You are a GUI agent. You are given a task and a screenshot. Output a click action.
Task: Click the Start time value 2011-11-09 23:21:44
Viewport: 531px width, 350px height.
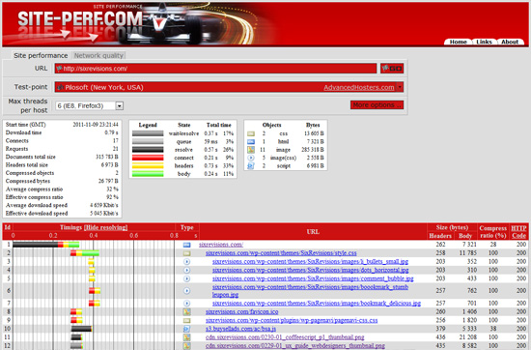(96, 125)
